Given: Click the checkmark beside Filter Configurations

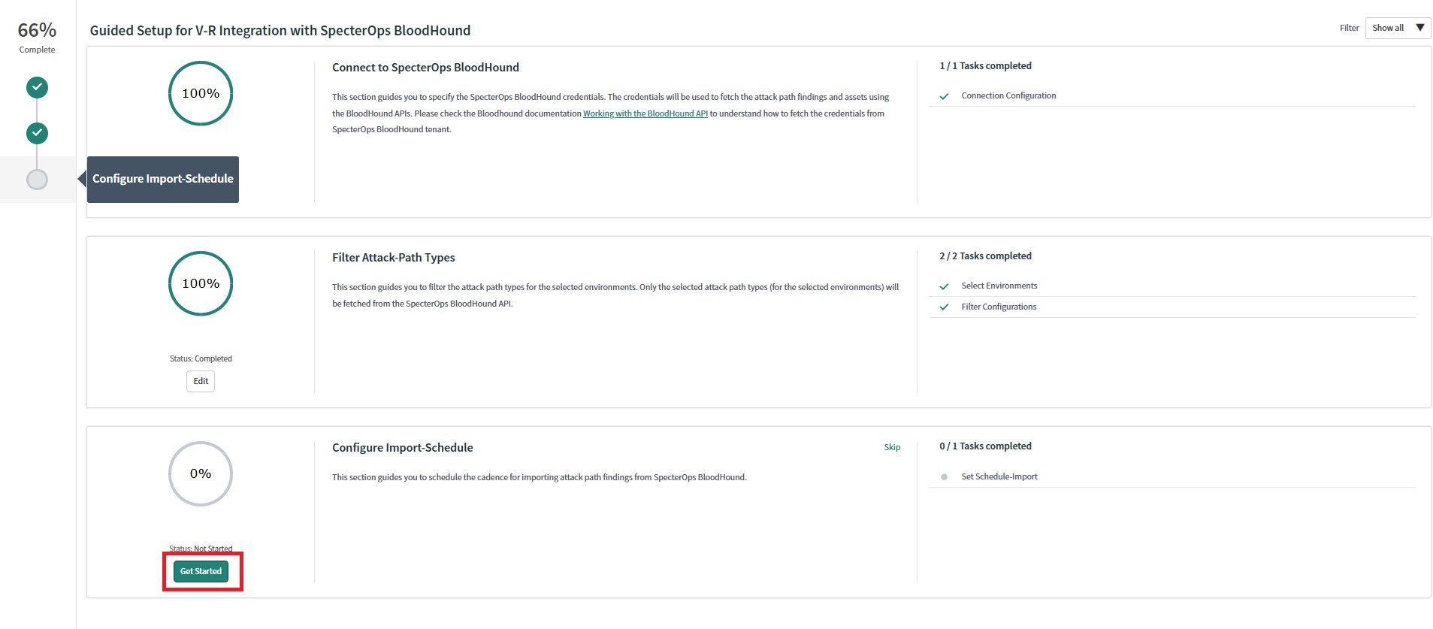Looking at the screenshot, I should click(945, 307).
